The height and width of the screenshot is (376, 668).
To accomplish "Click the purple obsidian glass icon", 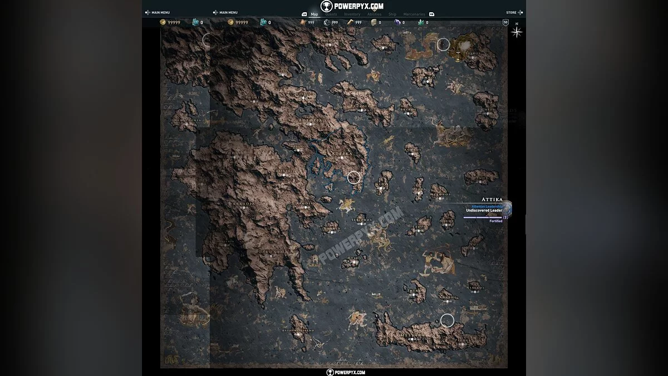I will point(397,22).
